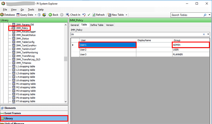Select M1 strapping table item
The height and width of the screenshot is (124, 212).
pyautogui.click(x=26, y=84)
